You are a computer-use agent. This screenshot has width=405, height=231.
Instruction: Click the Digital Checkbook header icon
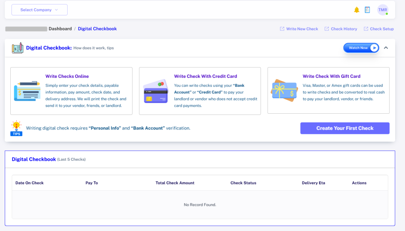17,48
